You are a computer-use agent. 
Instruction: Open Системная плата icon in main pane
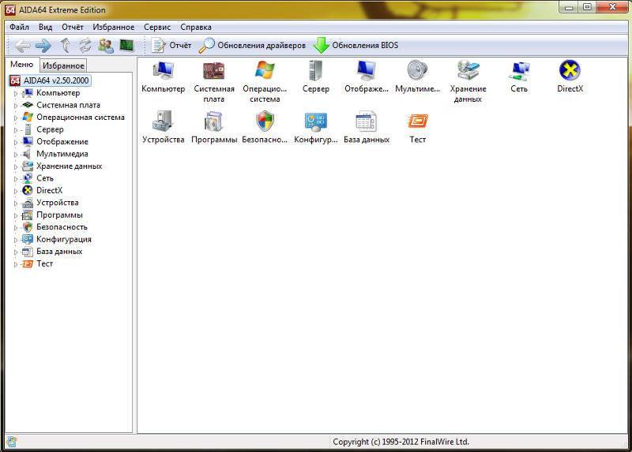click(213, 70)
